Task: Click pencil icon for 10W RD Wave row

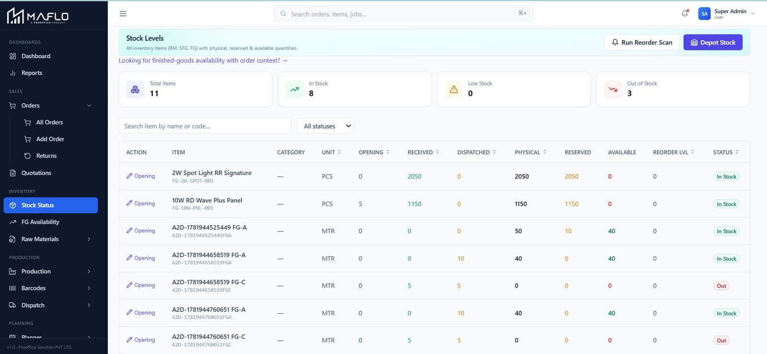Action: (129, 203)
